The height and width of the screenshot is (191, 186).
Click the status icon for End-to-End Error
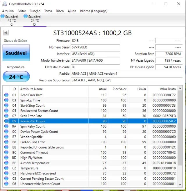pyautogui.click(x=6, y=142)
